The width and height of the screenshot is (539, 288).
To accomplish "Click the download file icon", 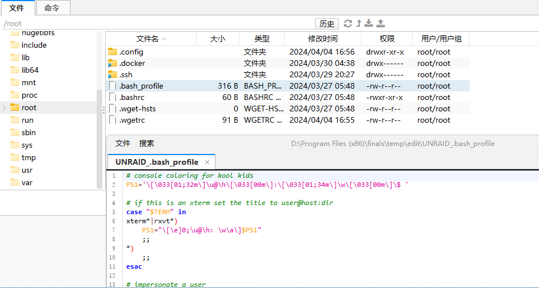I will coord(369,23).
